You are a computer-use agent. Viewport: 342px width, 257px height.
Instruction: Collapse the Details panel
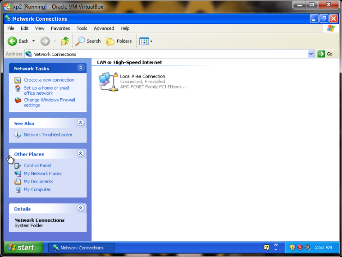pyautogui.click(x=81, y=208)
